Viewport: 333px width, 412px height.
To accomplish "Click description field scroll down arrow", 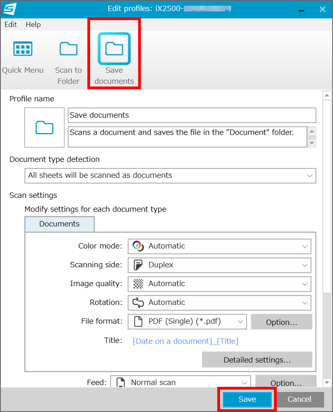I will (312, 143).
